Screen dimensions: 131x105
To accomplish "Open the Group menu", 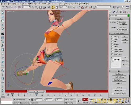I will pyautogui.click(x=14, y=4).
